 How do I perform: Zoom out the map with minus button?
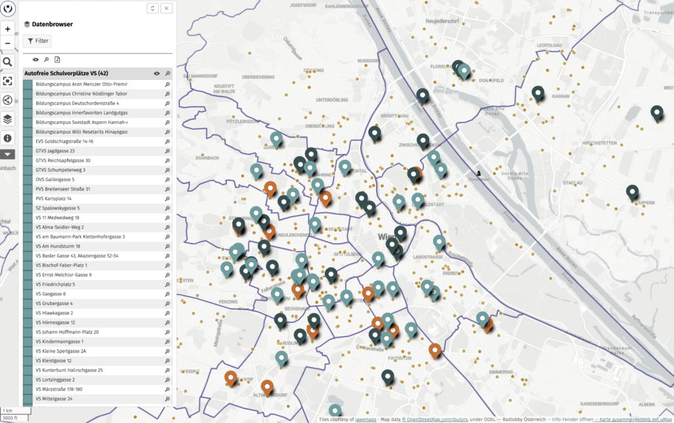(x=8, y=43)
